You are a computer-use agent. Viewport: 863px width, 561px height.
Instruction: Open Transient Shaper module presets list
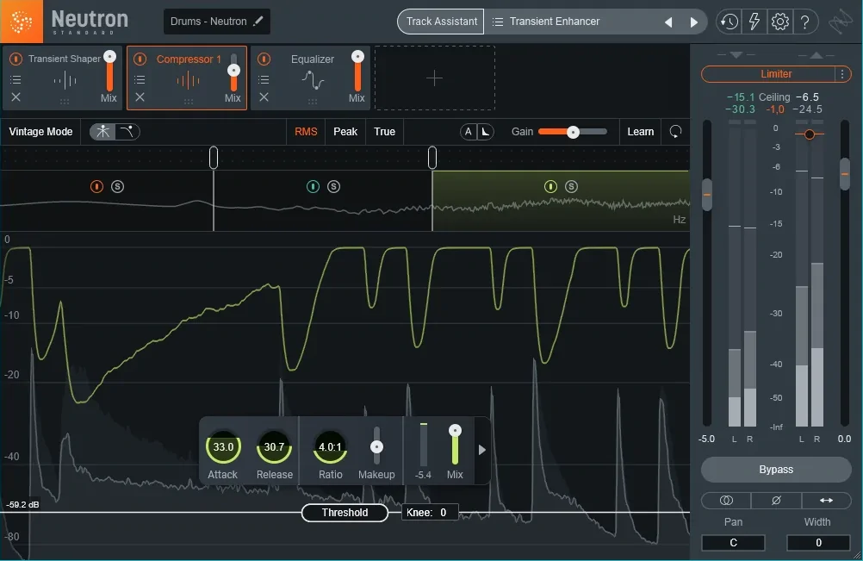click(x=16, y=80)
